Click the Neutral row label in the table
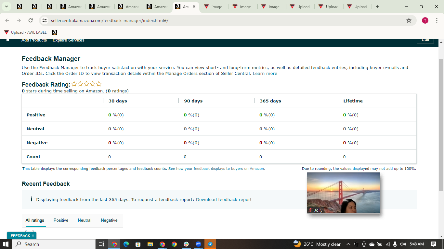444x249 pixels. [x=35, y=129]
